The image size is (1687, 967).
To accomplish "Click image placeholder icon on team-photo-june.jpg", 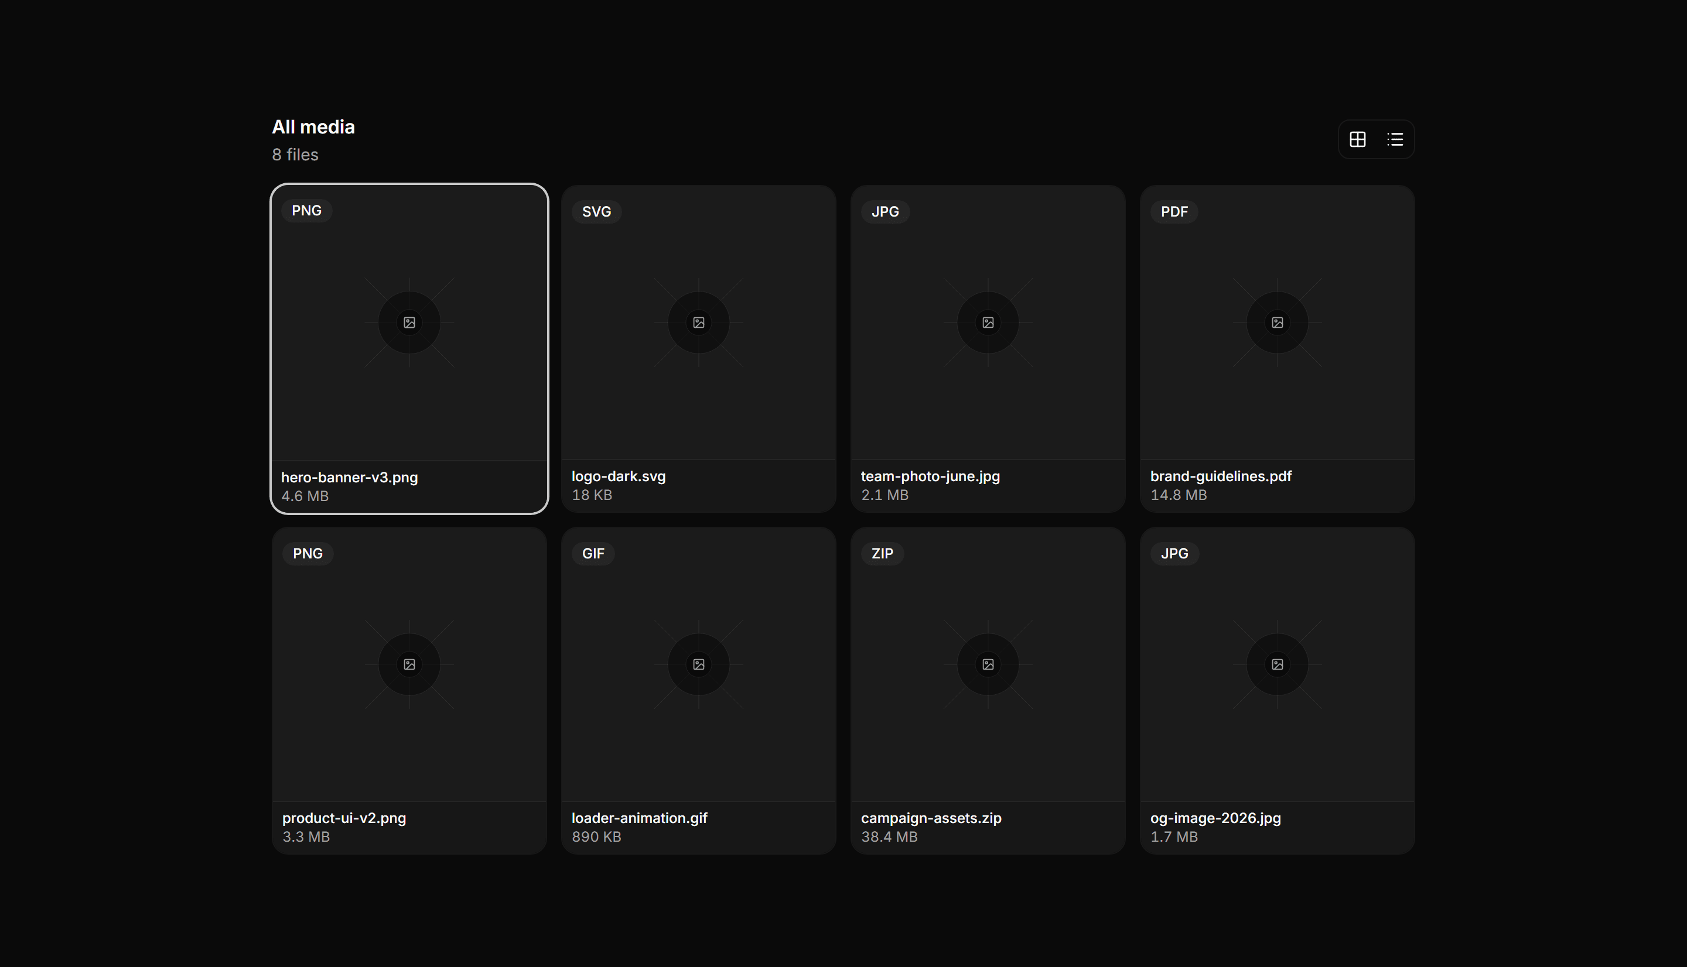I will pos(988,323).
